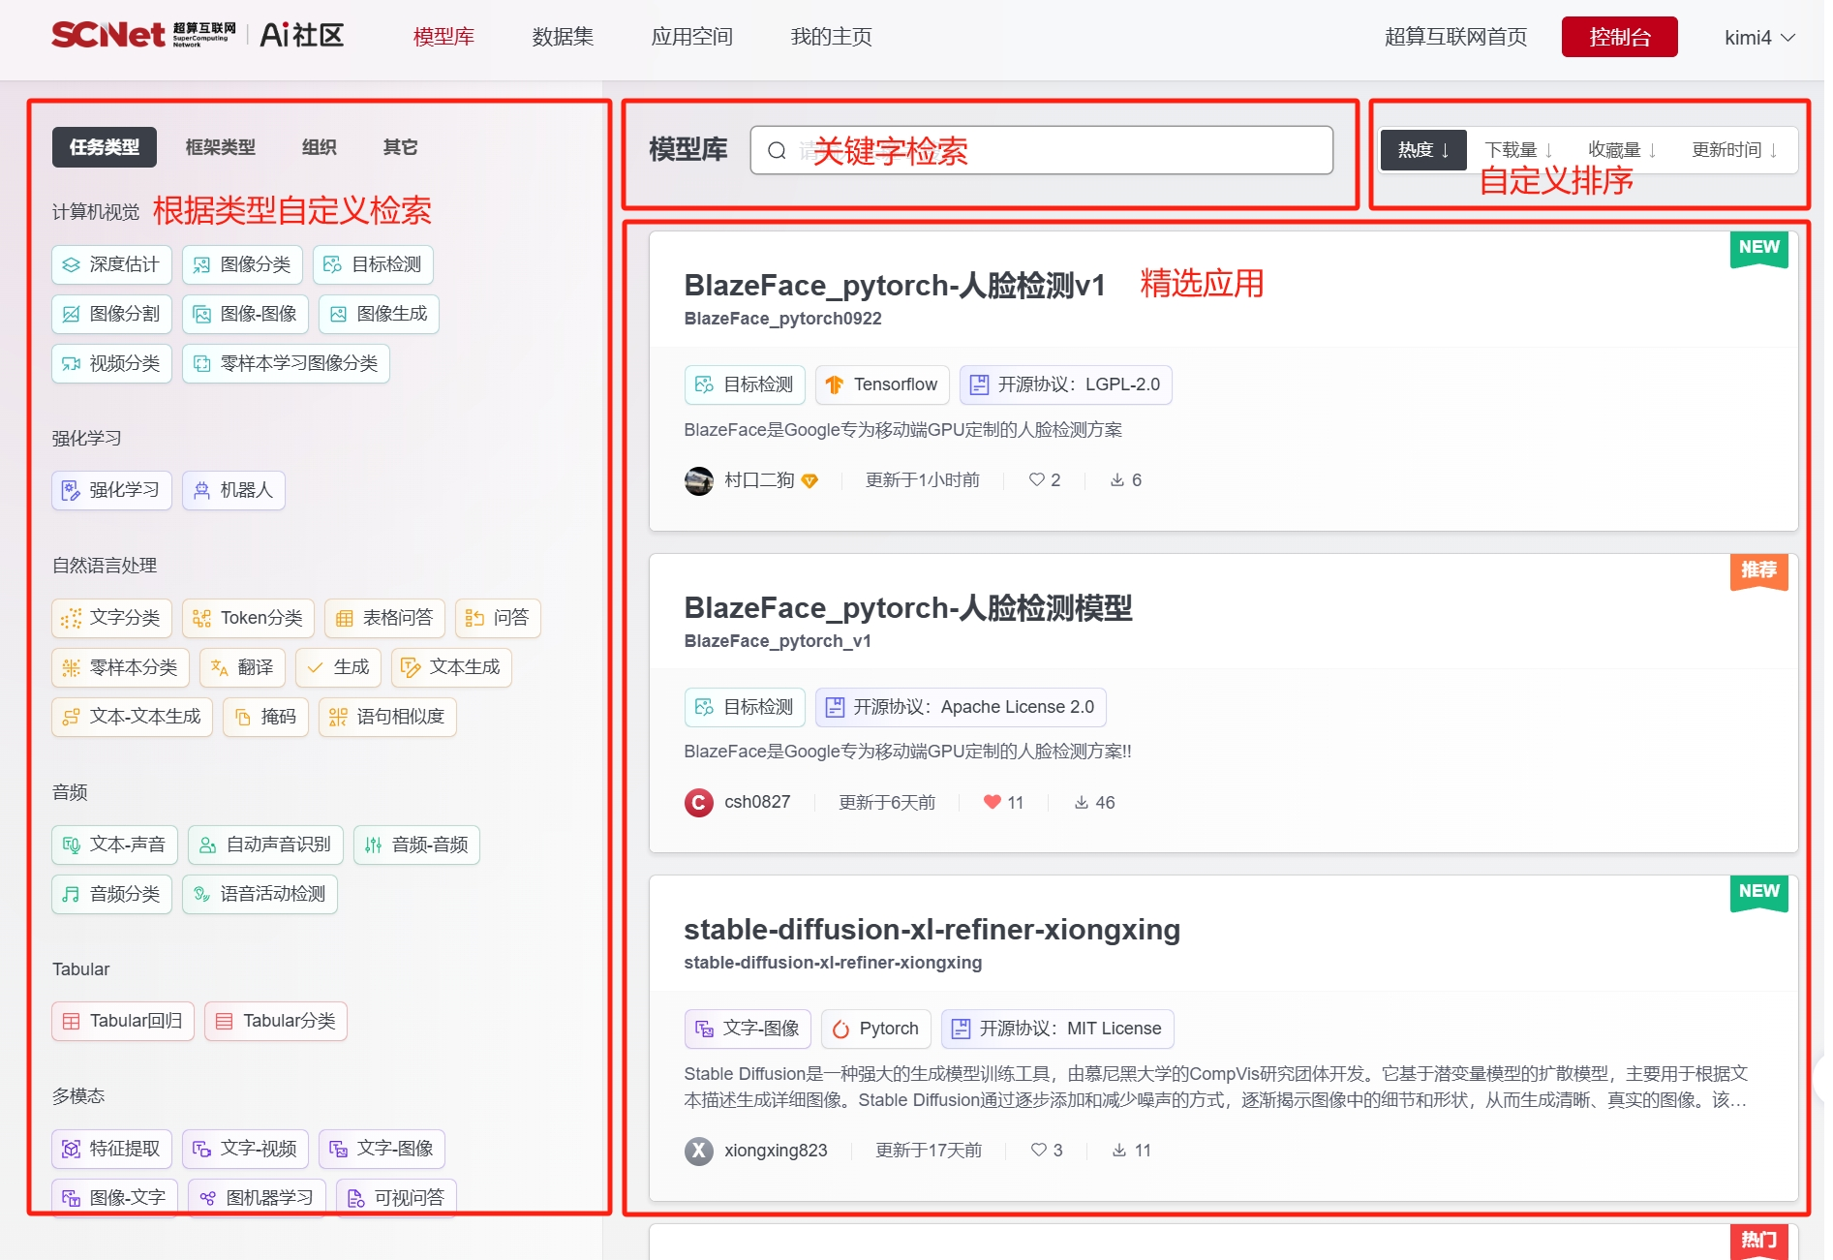This screenshot has width=1833, height=1260.
Task: Click the red 控制台 button
Action: pos(1618,37)
